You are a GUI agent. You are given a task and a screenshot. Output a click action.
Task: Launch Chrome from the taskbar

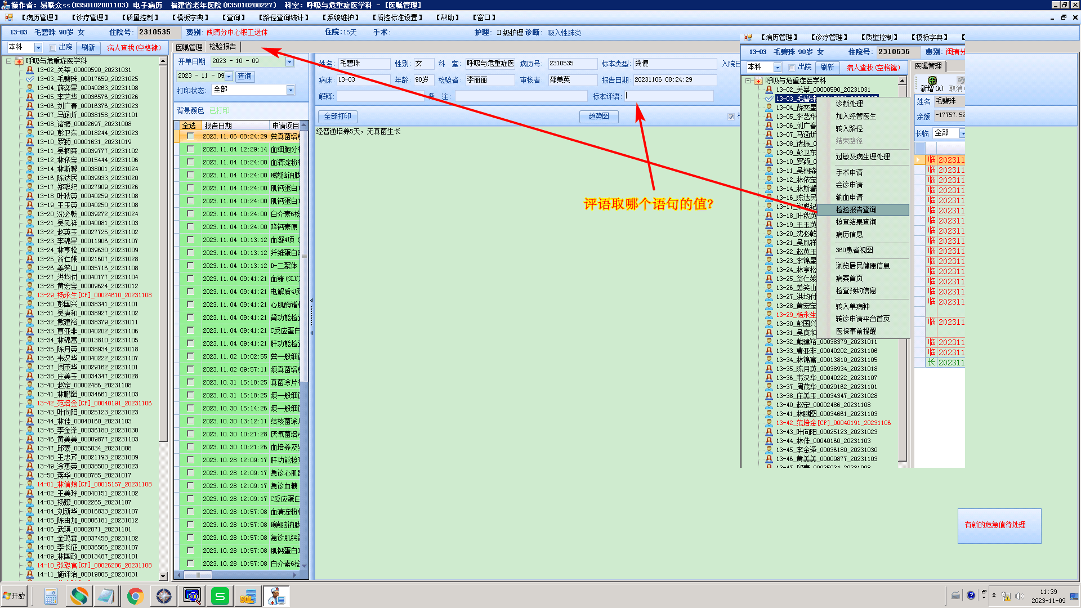tap(135, 596)
